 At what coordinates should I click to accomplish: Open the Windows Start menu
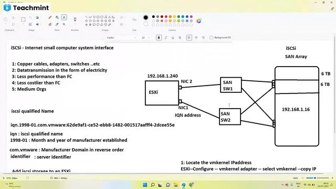click(145, 185)
